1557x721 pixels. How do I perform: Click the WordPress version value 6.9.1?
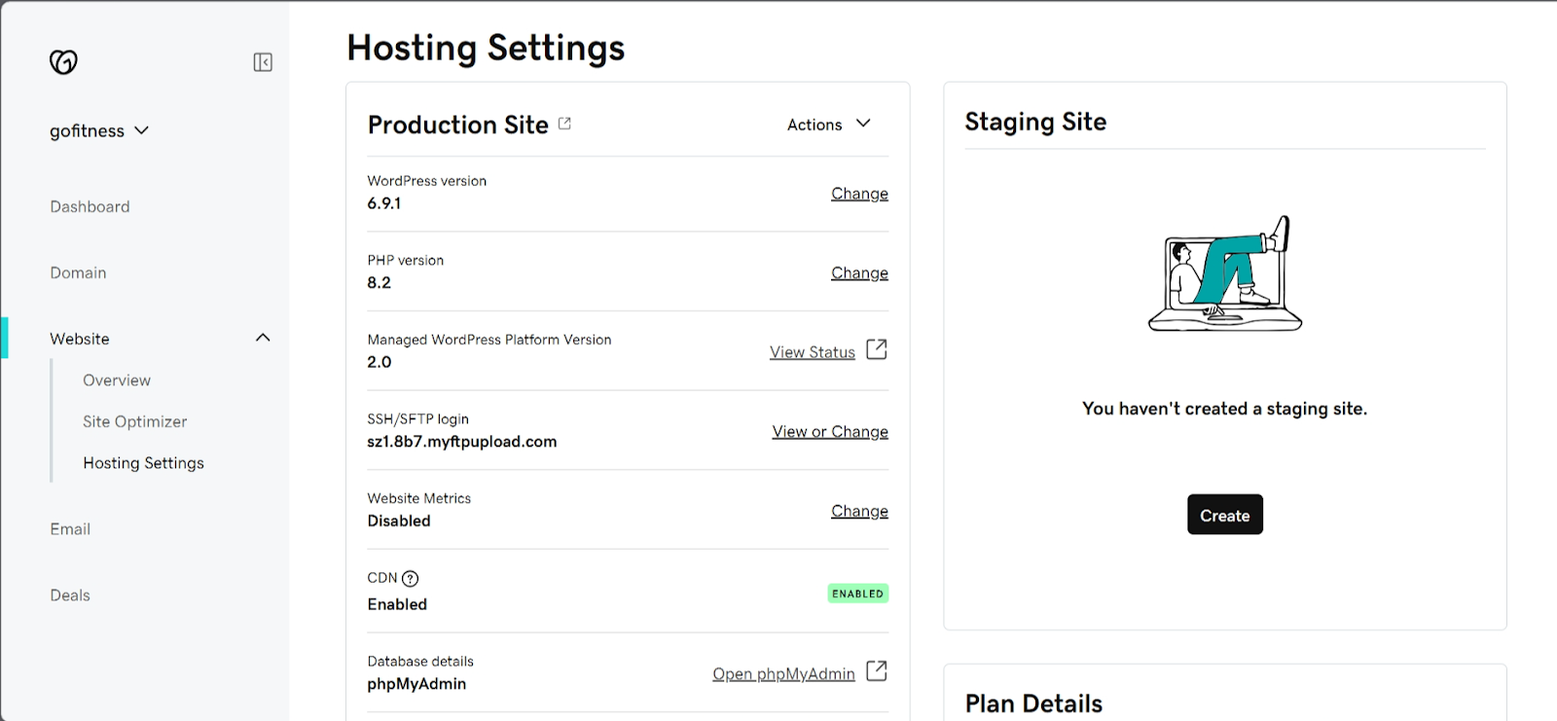pyautogui.click(x=384, y=203)
